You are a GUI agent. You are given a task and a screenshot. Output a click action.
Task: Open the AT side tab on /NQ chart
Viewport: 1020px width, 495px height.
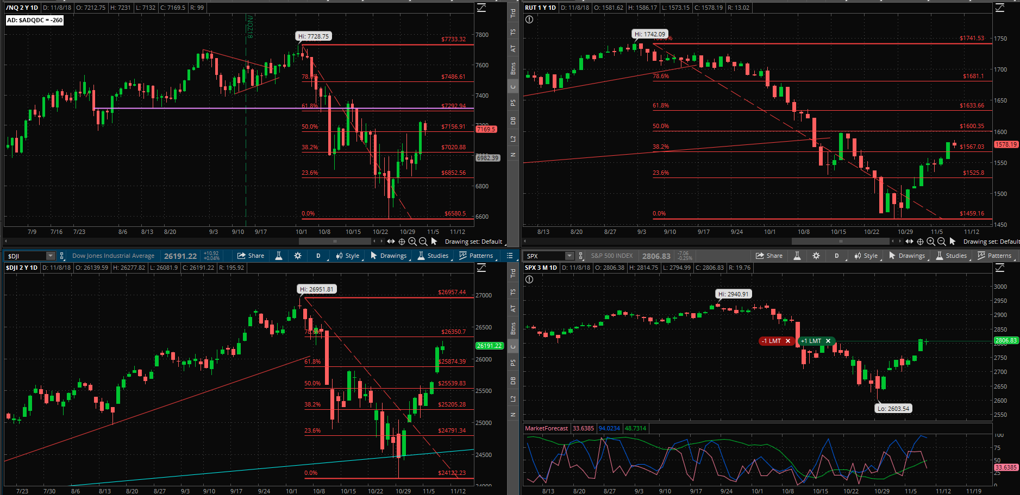click(x=513, y=49)
